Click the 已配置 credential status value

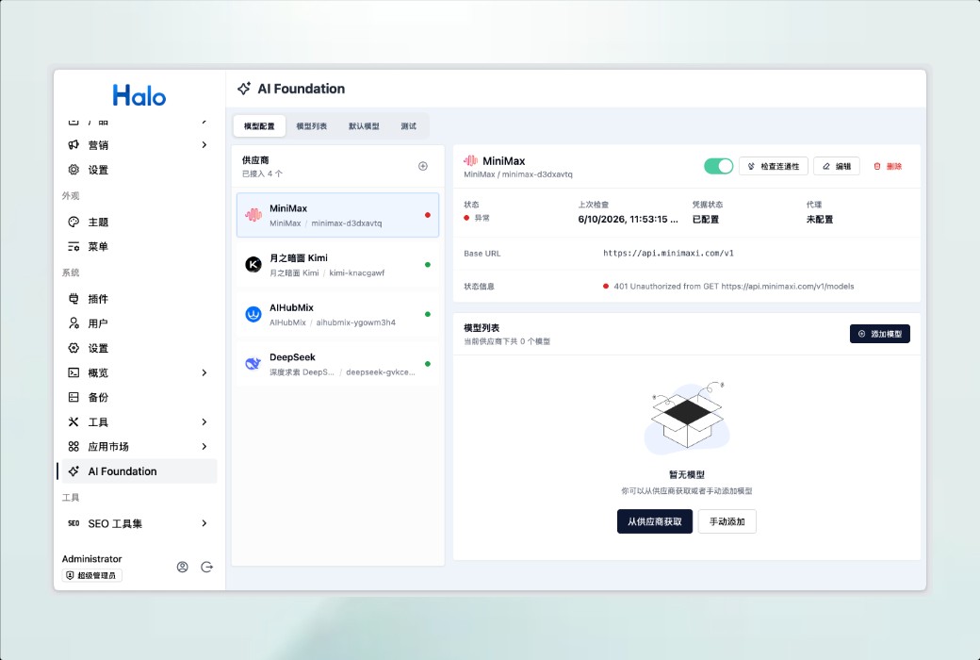(x=705, y=219)
